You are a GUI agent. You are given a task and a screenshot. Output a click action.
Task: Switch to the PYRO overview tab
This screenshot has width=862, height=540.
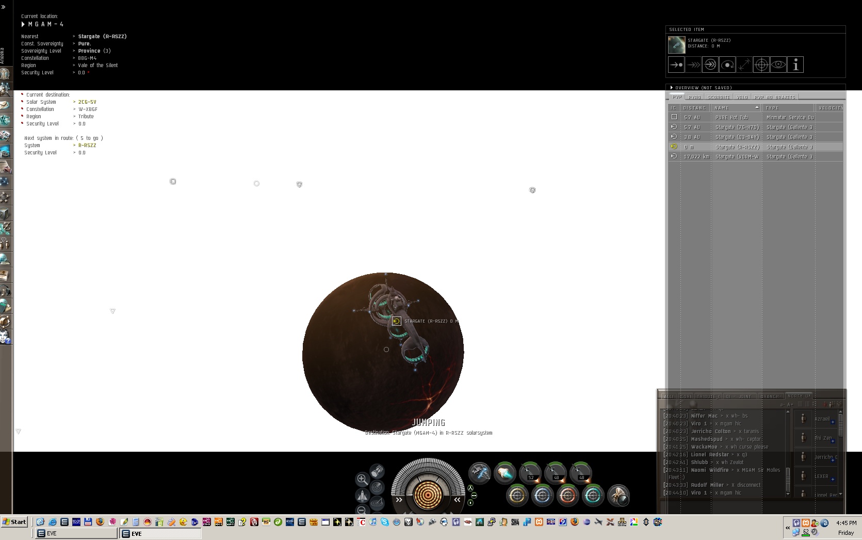694,97
